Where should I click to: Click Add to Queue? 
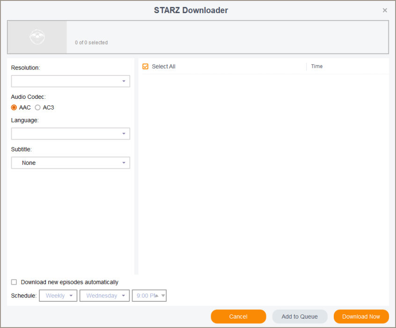click(x=300, y=316)
